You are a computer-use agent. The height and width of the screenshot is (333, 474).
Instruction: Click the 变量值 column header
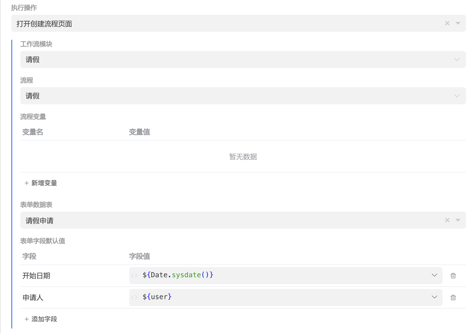tap(140, 132)
